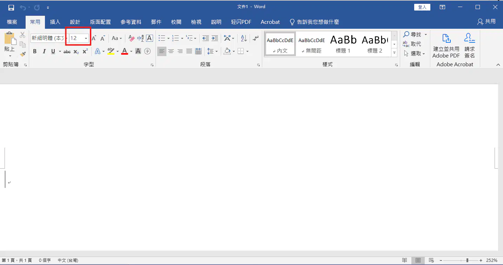Viewport: 503px width, 265px height.
Task: Switch to 插入 insert tab
Action: pyautogui.click(x=55, y=22)
